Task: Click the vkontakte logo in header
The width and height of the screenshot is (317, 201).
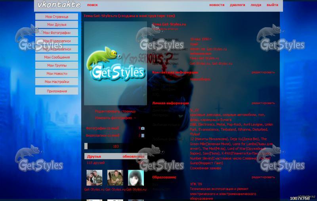Action: (59, 5)
